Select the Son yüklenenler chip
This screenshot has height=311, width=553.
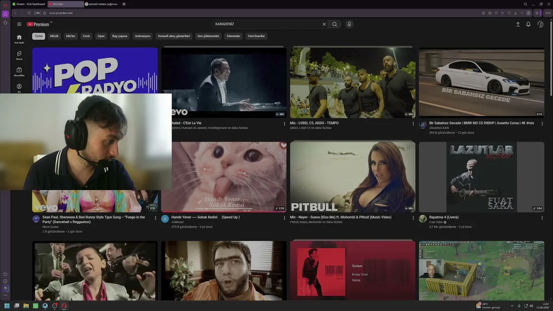tap(208, 36)
